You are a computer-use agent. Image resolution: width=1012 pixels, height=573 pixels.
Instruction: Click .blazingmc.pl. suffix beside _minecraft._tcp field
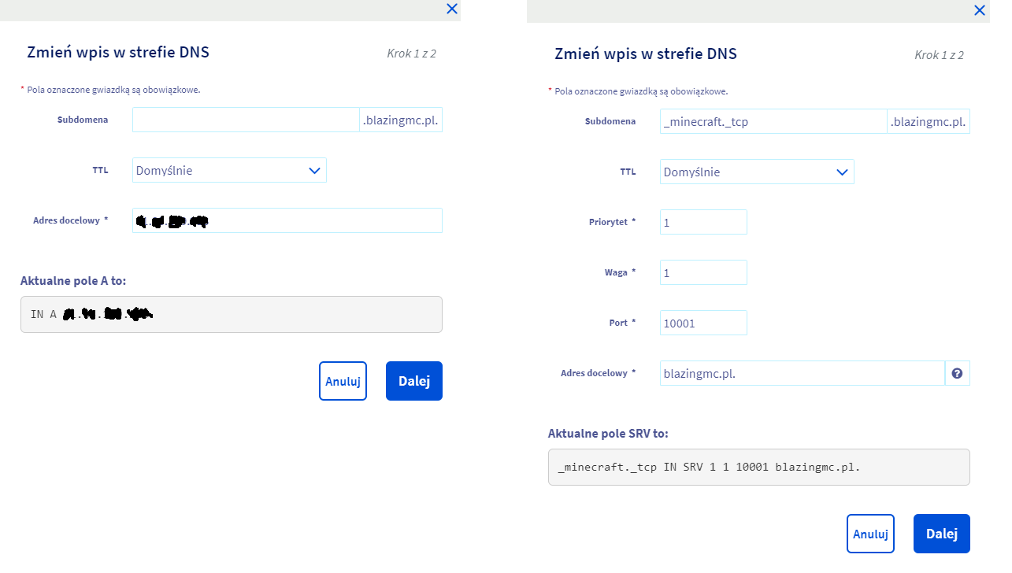click(929, 122)
